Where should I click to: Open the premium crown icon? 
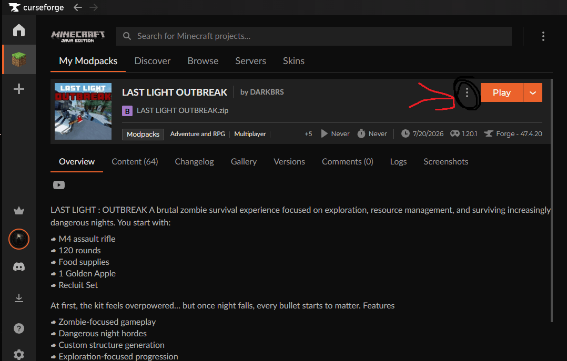[x=19, y=211]
